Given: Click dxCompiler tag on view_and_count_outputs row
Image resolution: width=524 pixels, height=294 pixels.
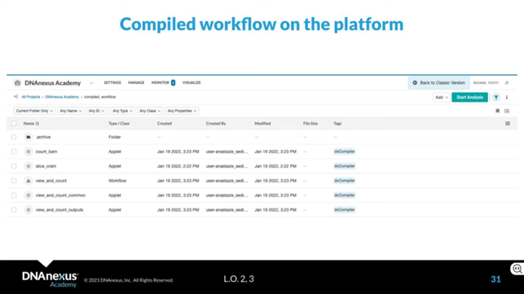Looking at the screenshot, I should (344, 210).
